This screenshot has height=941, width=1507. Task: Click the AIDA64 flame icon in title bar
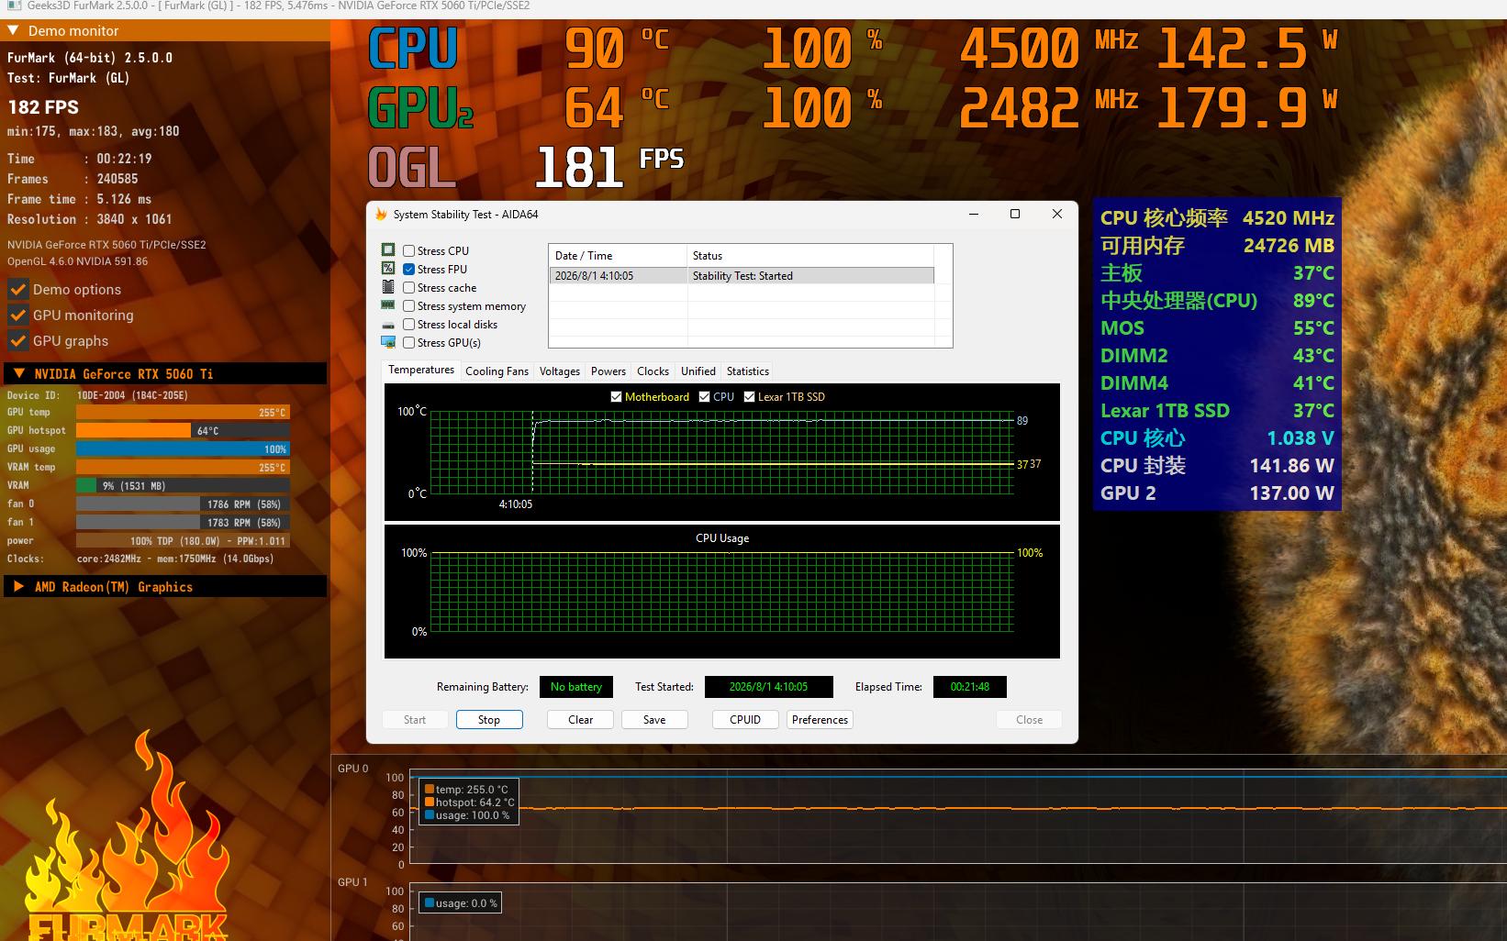pos(381,214)
